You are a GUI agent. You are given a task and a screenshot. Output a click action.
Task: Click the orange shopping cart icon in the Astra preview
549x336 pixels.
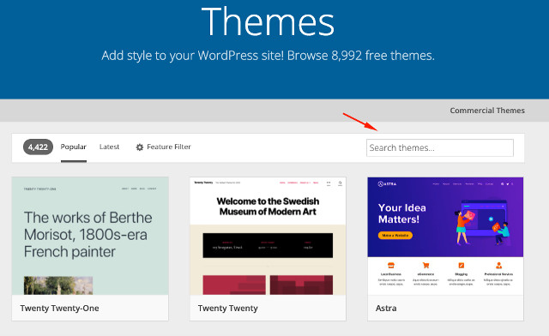(425, 266)
